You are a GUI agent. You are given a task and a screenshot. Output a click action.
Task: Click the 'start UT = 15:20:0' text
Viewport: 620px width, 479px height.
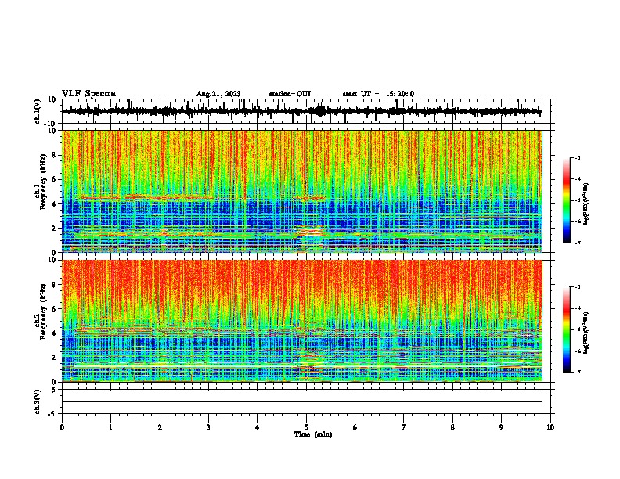[x=378, y=94]
